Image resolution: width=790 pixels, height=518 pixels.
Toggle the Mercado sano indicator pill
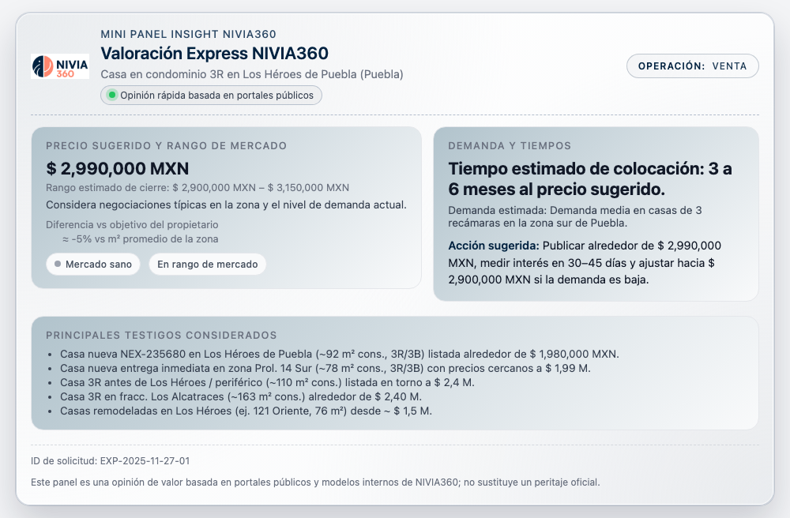92,264
